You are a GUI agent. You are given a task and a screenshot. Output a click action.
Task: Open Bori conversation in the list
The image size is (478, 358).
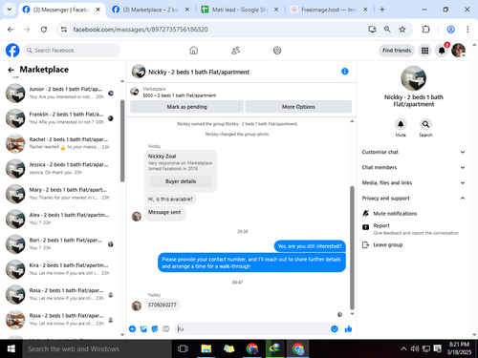click(60, 243)
